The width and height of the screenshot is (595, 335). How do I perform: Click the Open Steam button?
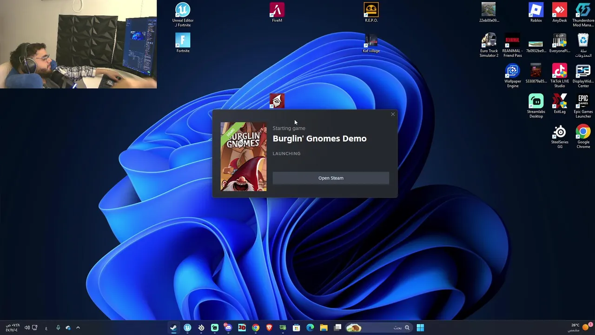(331, 178)
